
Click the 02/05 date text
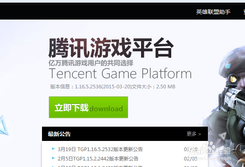(x=191, y=159)
